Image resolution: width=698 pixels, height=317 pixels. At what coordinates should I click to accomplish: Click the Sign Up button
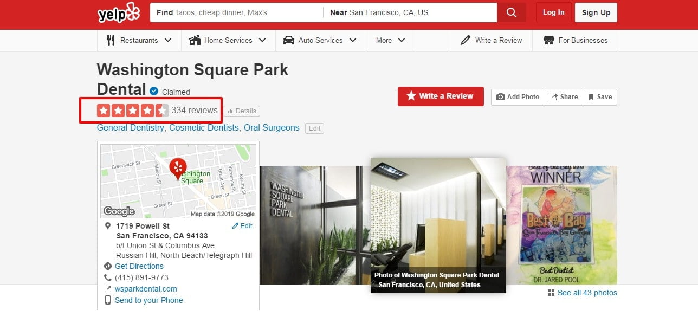(x=596, y=12)
